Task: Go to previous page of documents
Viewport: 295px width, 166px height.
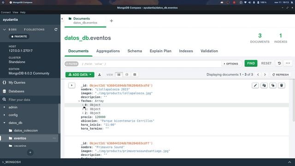Action: click(x=258, y=75)
